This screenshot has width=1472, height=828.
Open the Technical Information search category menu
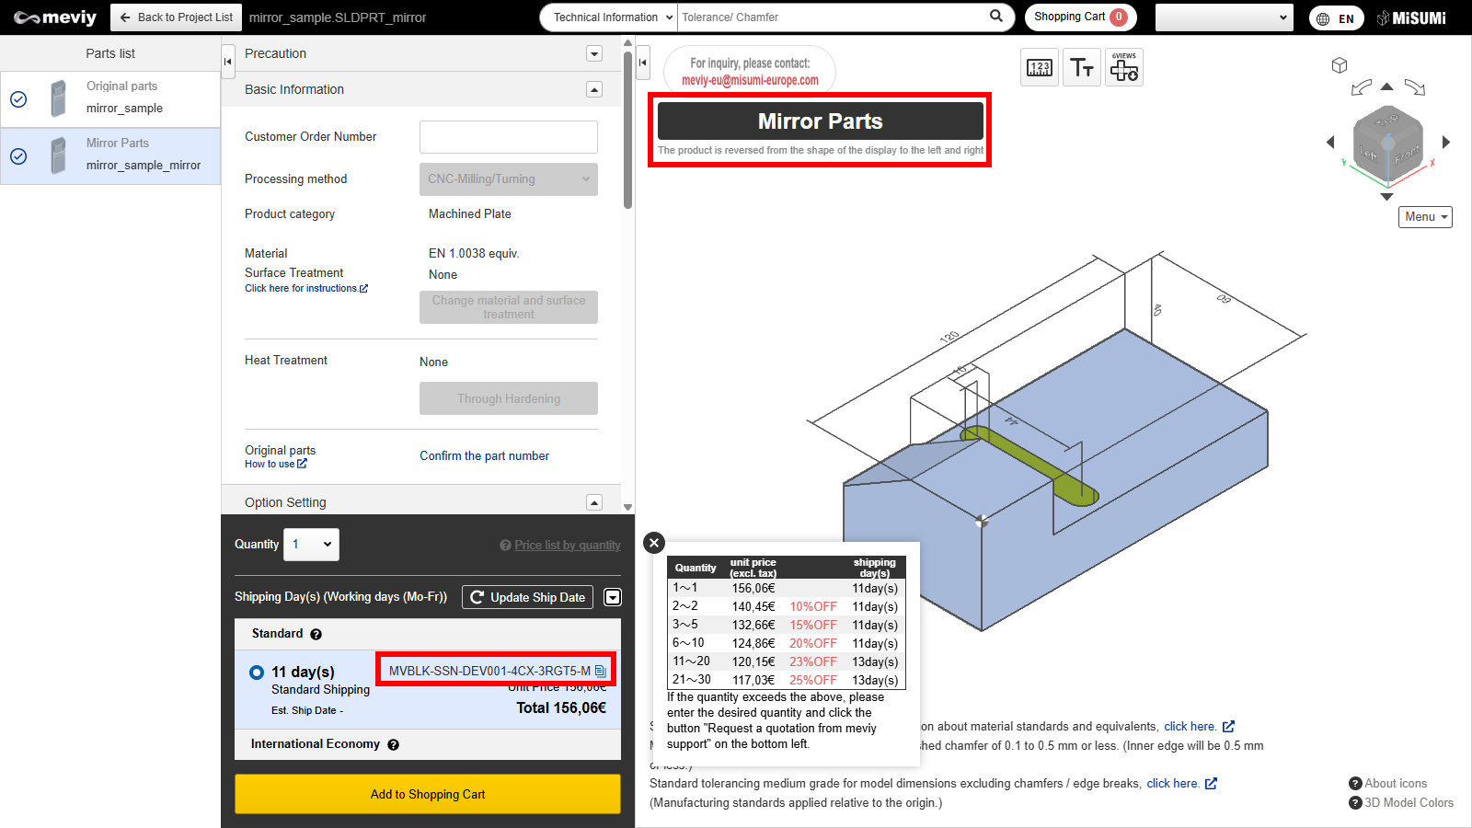coord(609,17)
